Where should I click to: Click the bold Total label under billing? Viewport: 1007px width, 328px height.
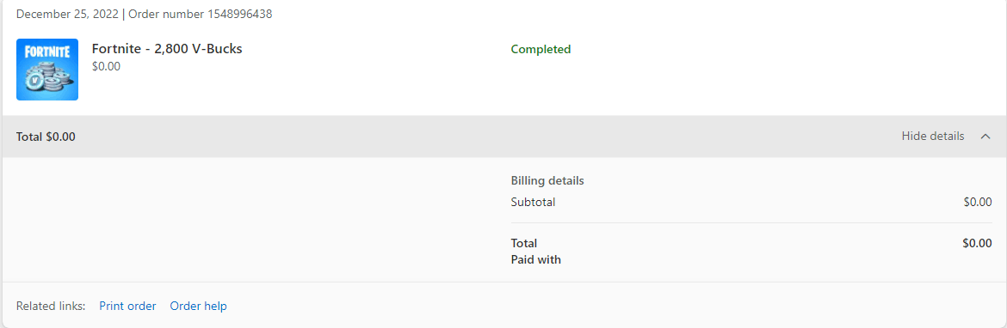point(524,244)
